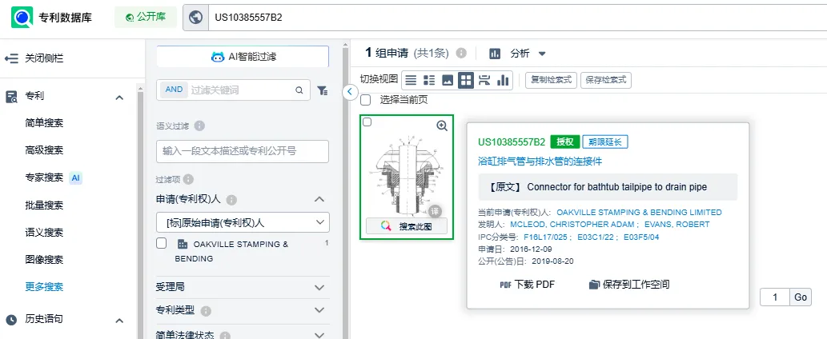Screen dimensions: 827x339
Task: Click the 译 translate badge on thumbnail
Action: click(435, 211)
